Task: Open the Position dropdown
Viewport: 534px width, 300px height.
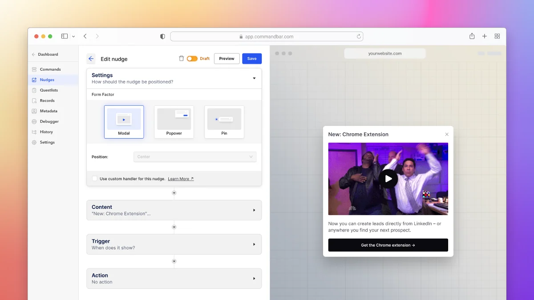Action: (195, 157)
